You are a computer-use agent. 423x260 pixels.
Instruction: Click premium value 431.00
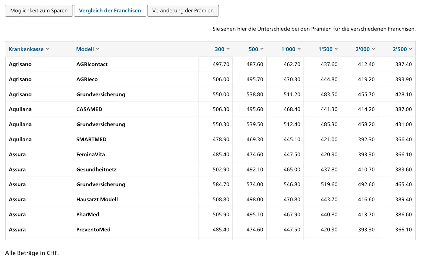(x=403, y=124)
